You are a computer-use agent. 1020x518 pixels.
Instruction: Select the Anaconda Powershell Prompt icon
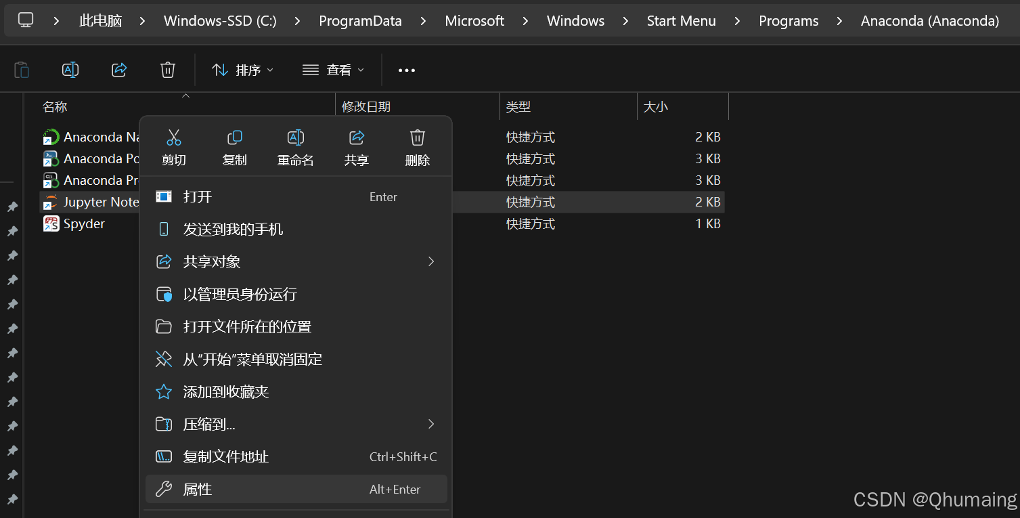[x=51, y=158]
